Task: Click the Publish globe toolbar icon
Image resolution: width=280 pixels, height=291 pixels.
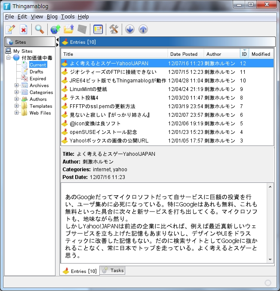Action: (55, 29)
